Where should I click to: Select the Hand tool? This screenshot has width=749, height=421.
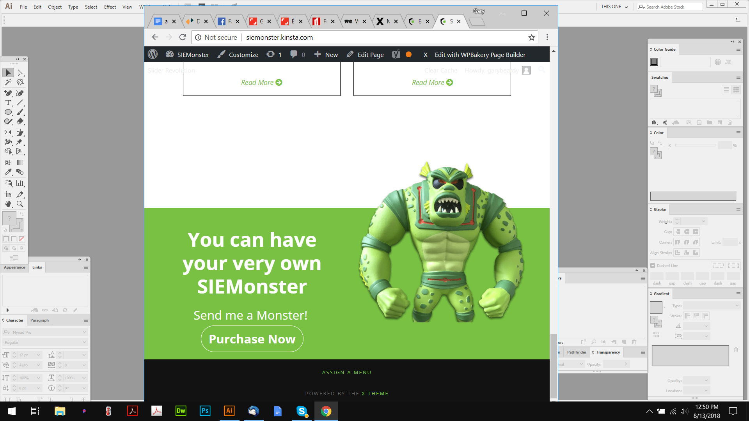pos(8,204)
